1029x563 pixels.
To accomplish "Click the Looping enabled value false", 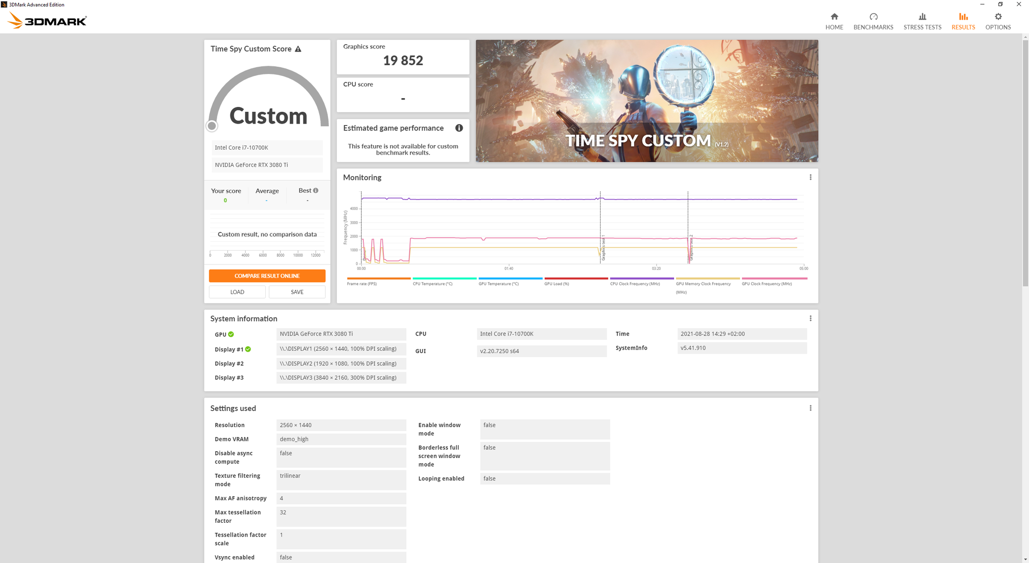I will 545,479.
